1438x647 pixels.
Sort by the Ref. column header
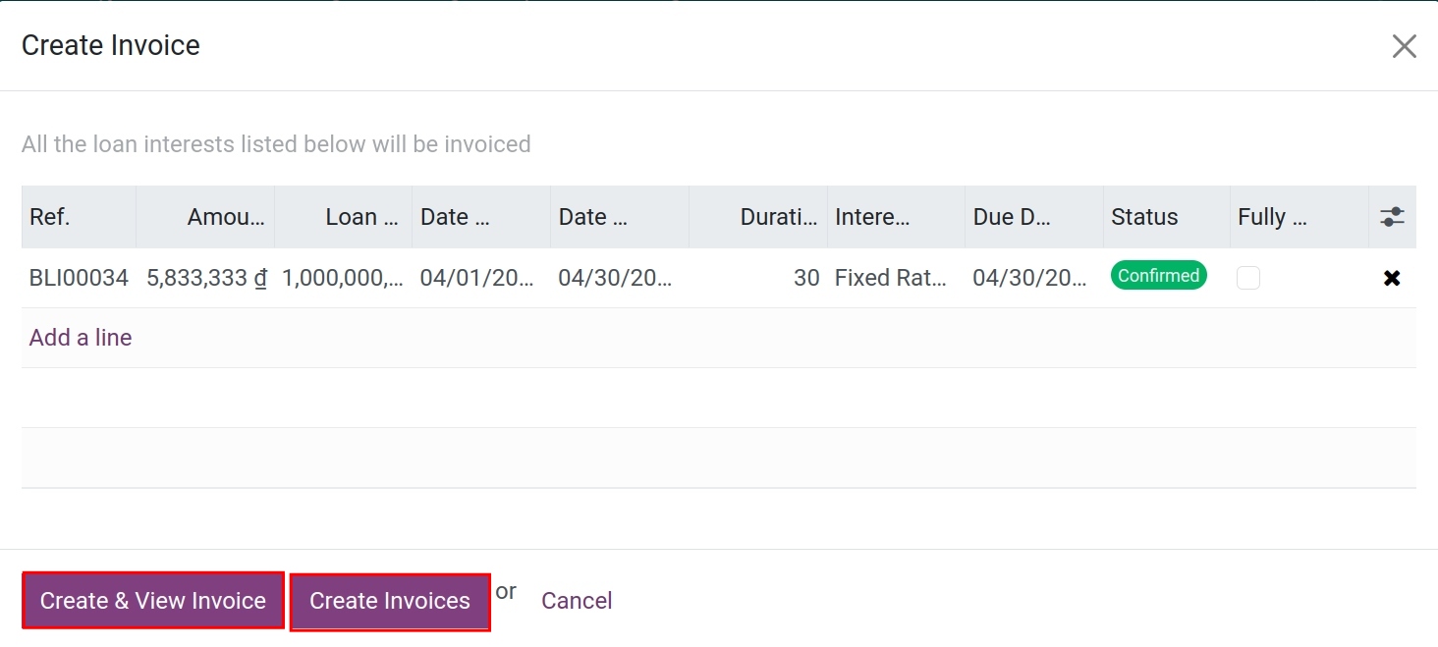(79, 217)
